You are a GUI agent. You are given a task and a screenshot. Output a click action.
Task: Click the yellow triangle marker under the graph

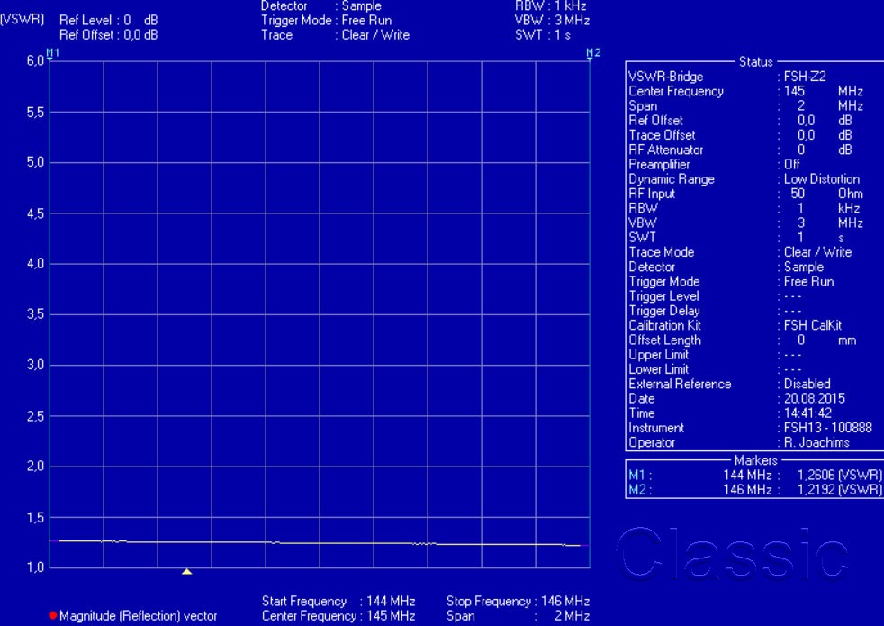coord(186,572)
